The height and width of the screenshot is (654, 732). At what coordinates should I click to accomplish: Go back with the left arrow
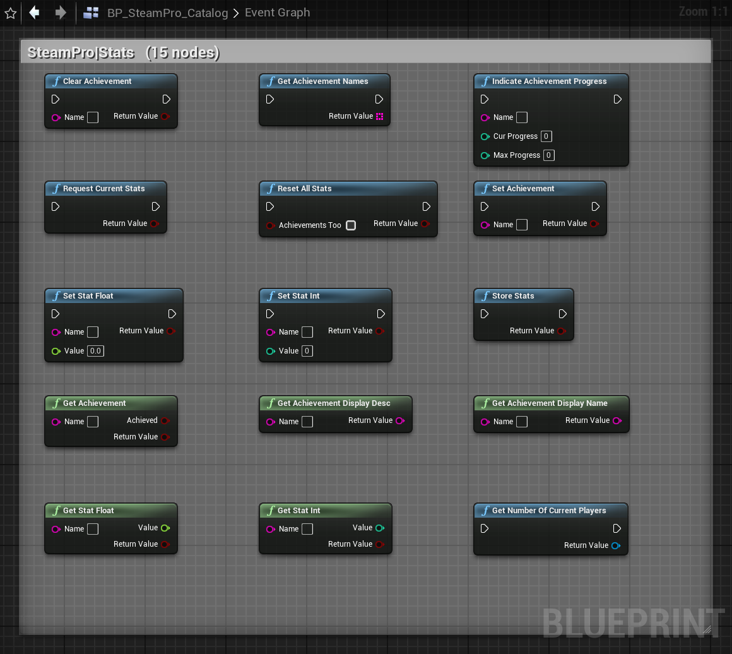(34, 13)
